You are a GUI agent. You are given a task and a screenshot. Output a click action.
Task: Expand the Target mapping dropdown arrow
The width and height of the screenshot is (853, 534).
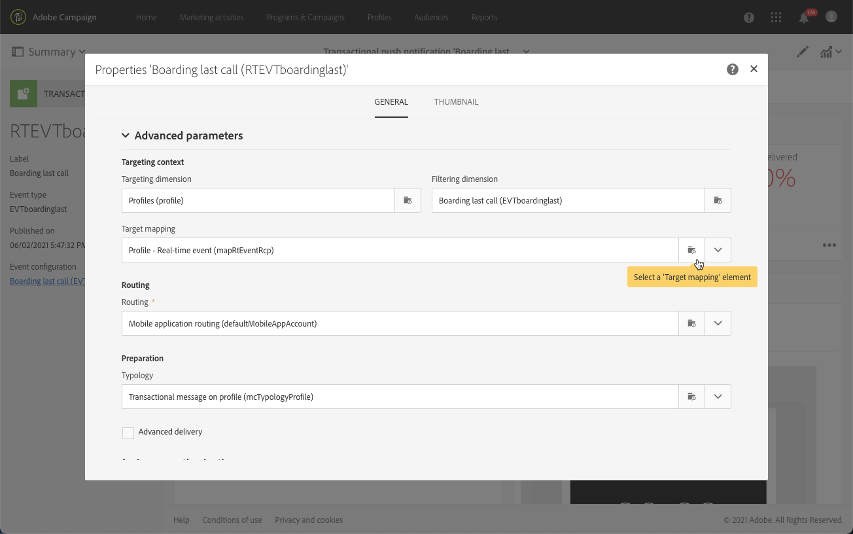point(718,250)
